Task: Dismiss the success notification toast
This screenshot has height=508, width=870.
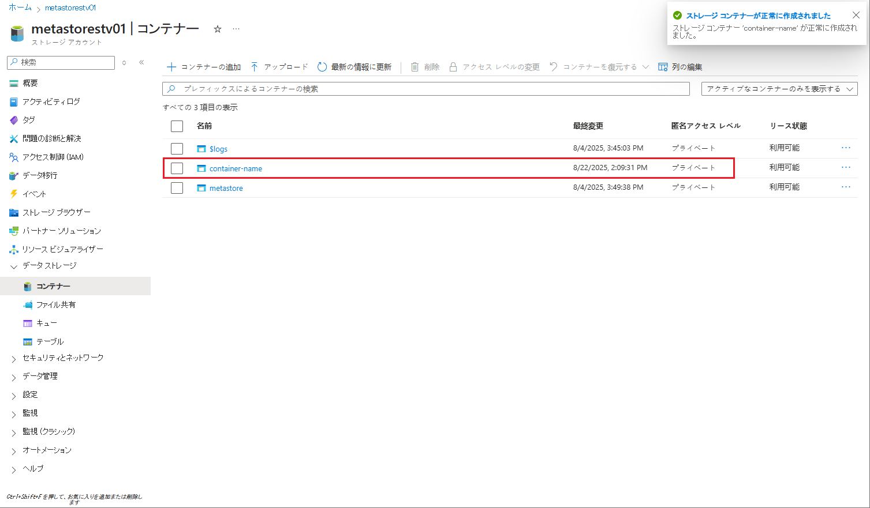Action: (x=856, y=16)
